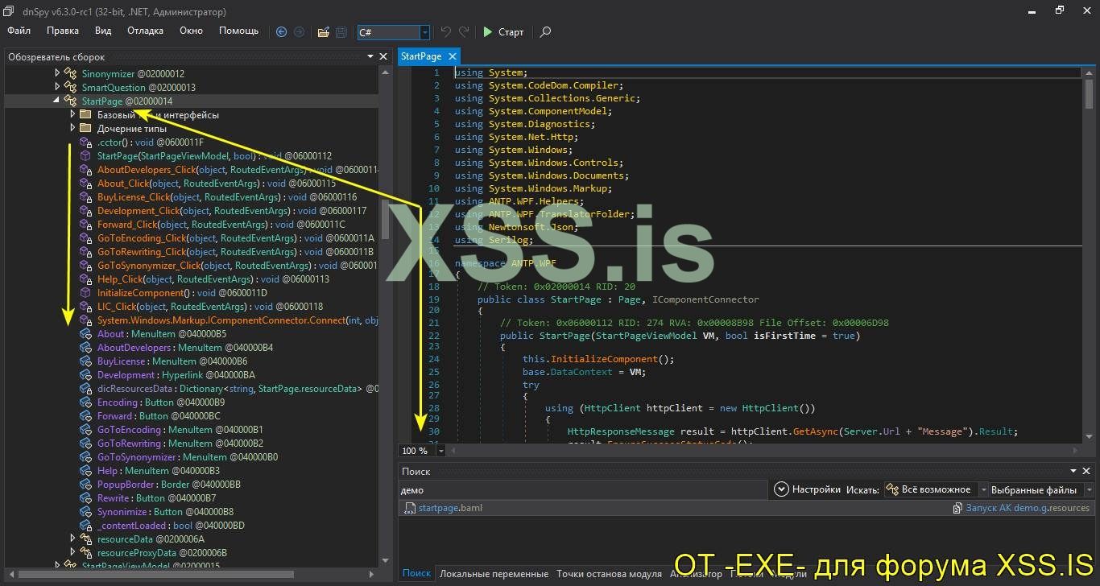Screen dimensions: 1100x586
Task: Switch to the Поиск bottom tab
Action: tap(416, 573)
